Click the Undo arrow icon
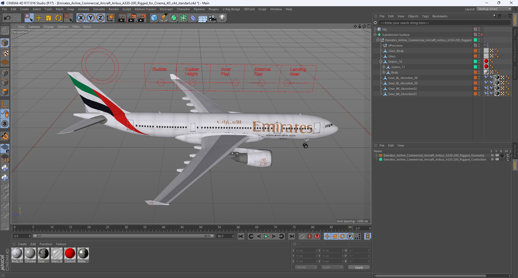Viewport: 518px width, 278px height. (7, 18)
